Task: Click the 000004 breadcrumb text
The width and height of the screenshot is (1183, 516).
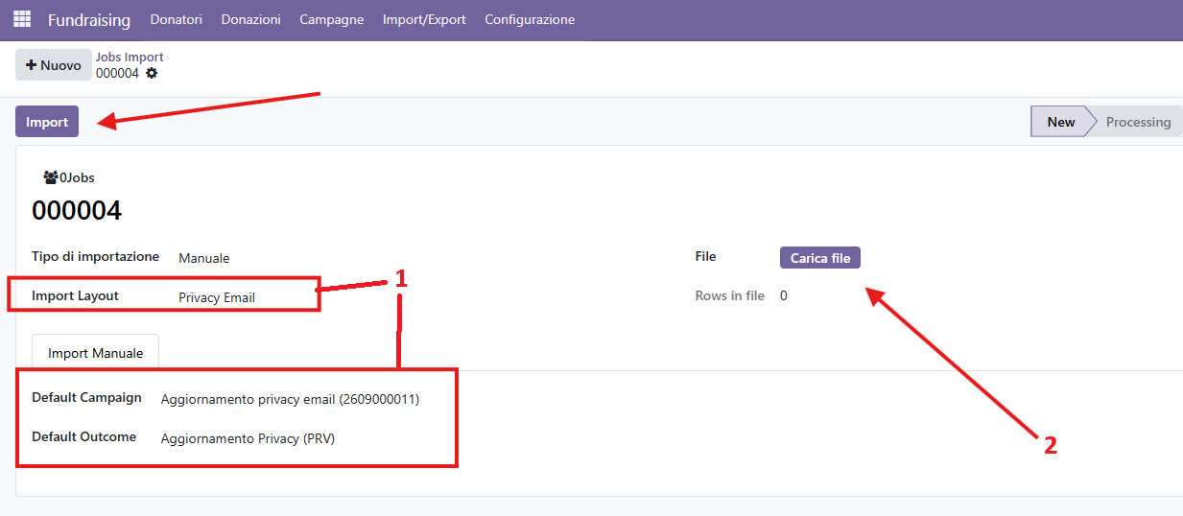Action: point(117,73)
